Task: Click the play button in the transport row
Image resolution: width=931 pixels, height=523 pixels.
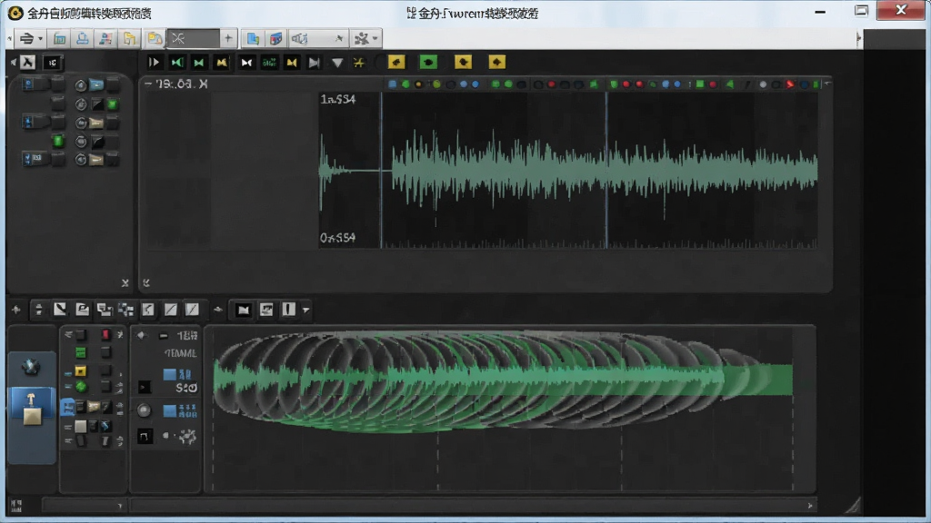Action: click(154, 63)
